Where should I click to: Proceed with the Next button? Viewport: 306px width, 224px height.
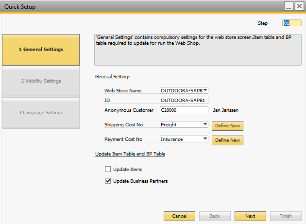[x=250, y=216]
